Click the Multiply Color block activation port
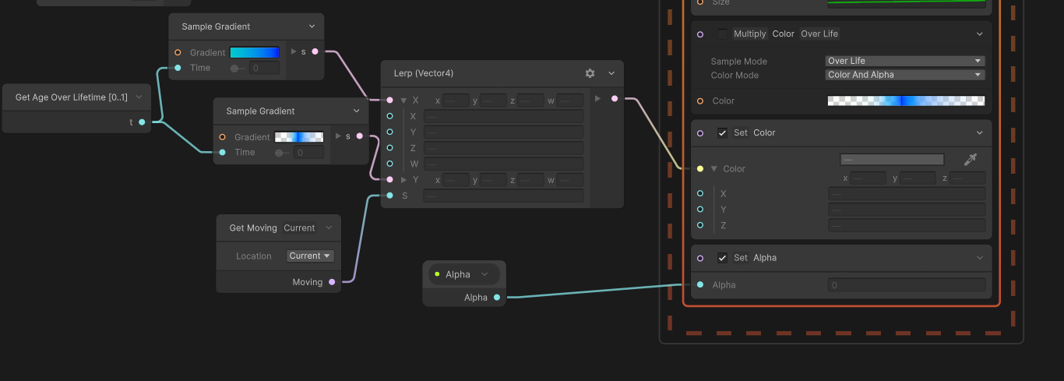1064x381 pixels. point(700,34)
